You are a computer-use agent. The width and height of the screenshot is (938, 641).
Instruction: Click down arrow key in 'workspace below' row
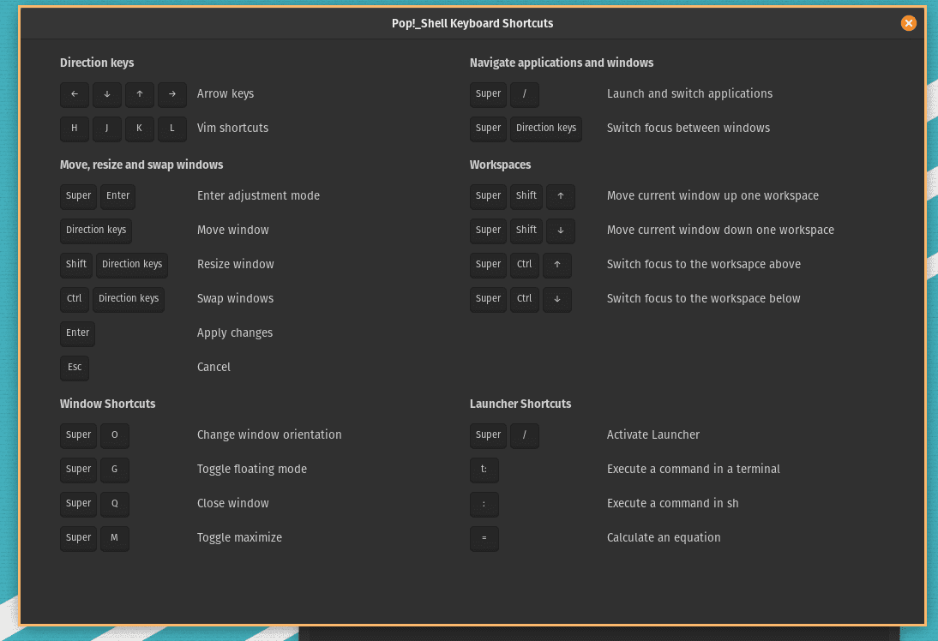click(x=557, y=299)
